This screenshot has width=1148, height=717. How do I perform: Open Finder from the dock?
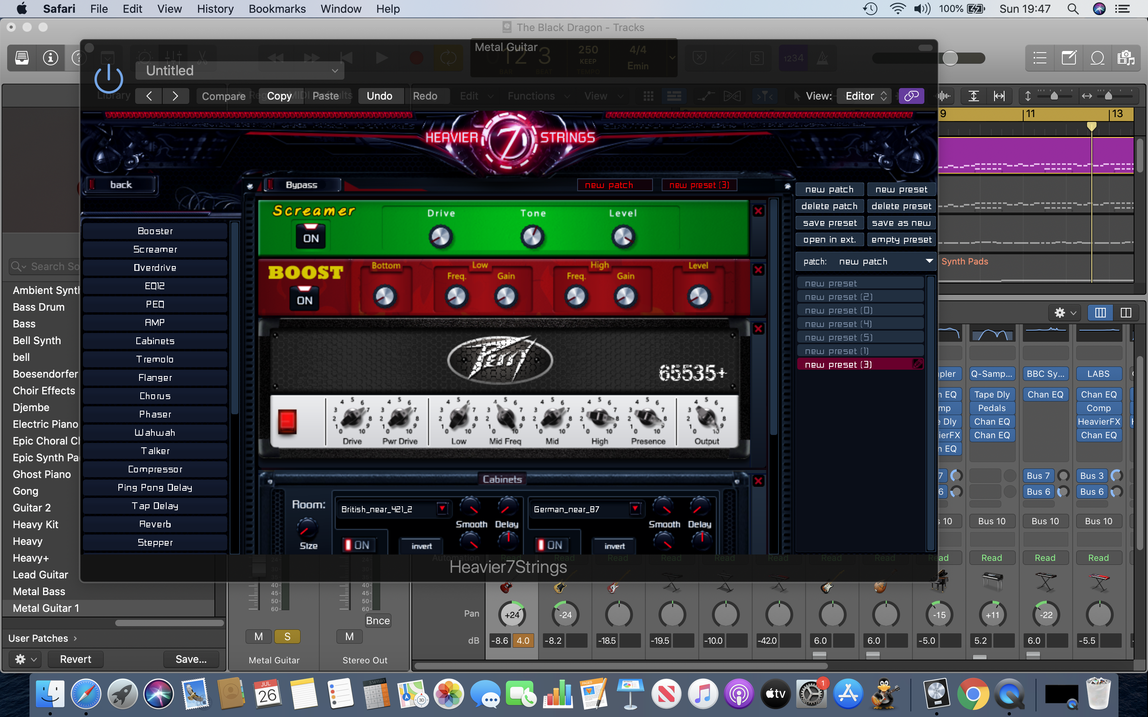point(50,693)
